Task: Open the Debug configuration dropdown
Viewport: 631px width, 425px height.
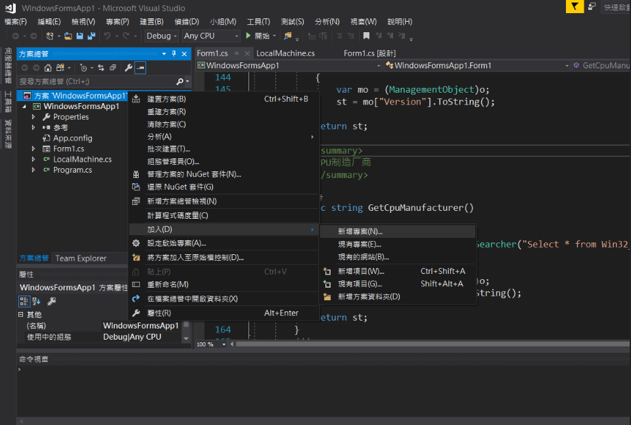Action: click(x=161, y=35)
